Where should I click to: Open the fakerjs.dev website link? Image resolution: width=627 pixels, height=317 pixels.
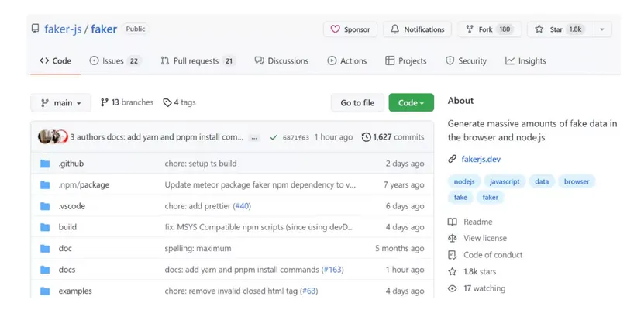click(481, 159)
